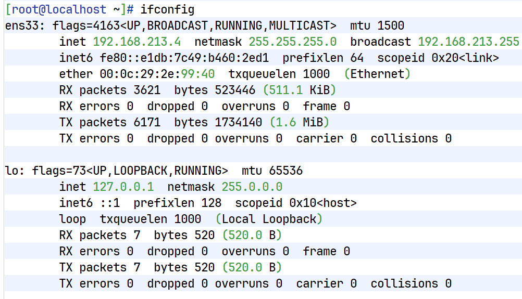Click the (Local Loopback) label
The height and width of the screenshot is (299, 522).
[269, 219]
